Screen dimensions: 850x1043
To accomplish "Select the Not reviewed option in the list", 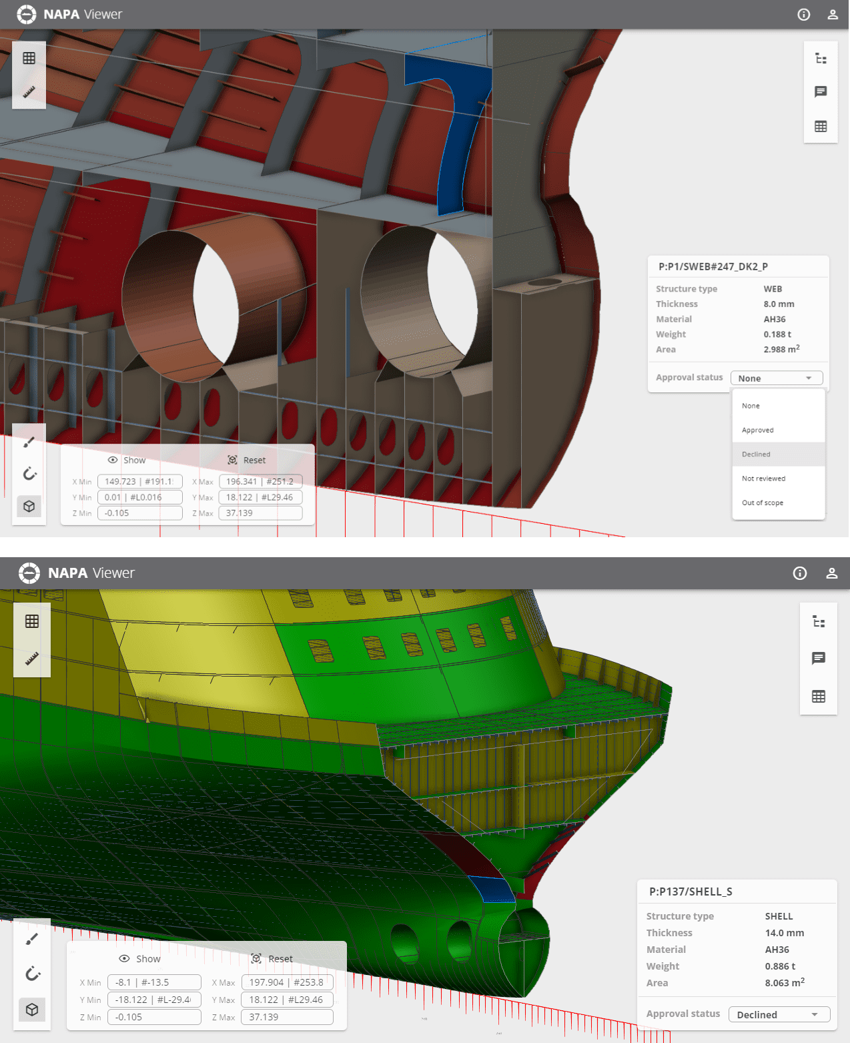I will pos(763,478).
